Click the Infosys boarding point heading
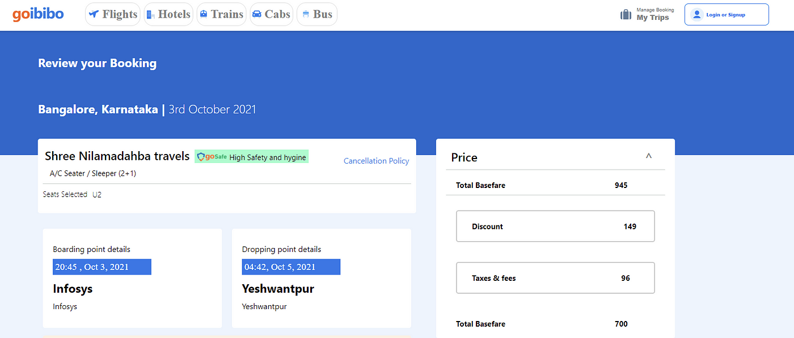Viewport: 794px width, 338px height. [x=73, y=289]
